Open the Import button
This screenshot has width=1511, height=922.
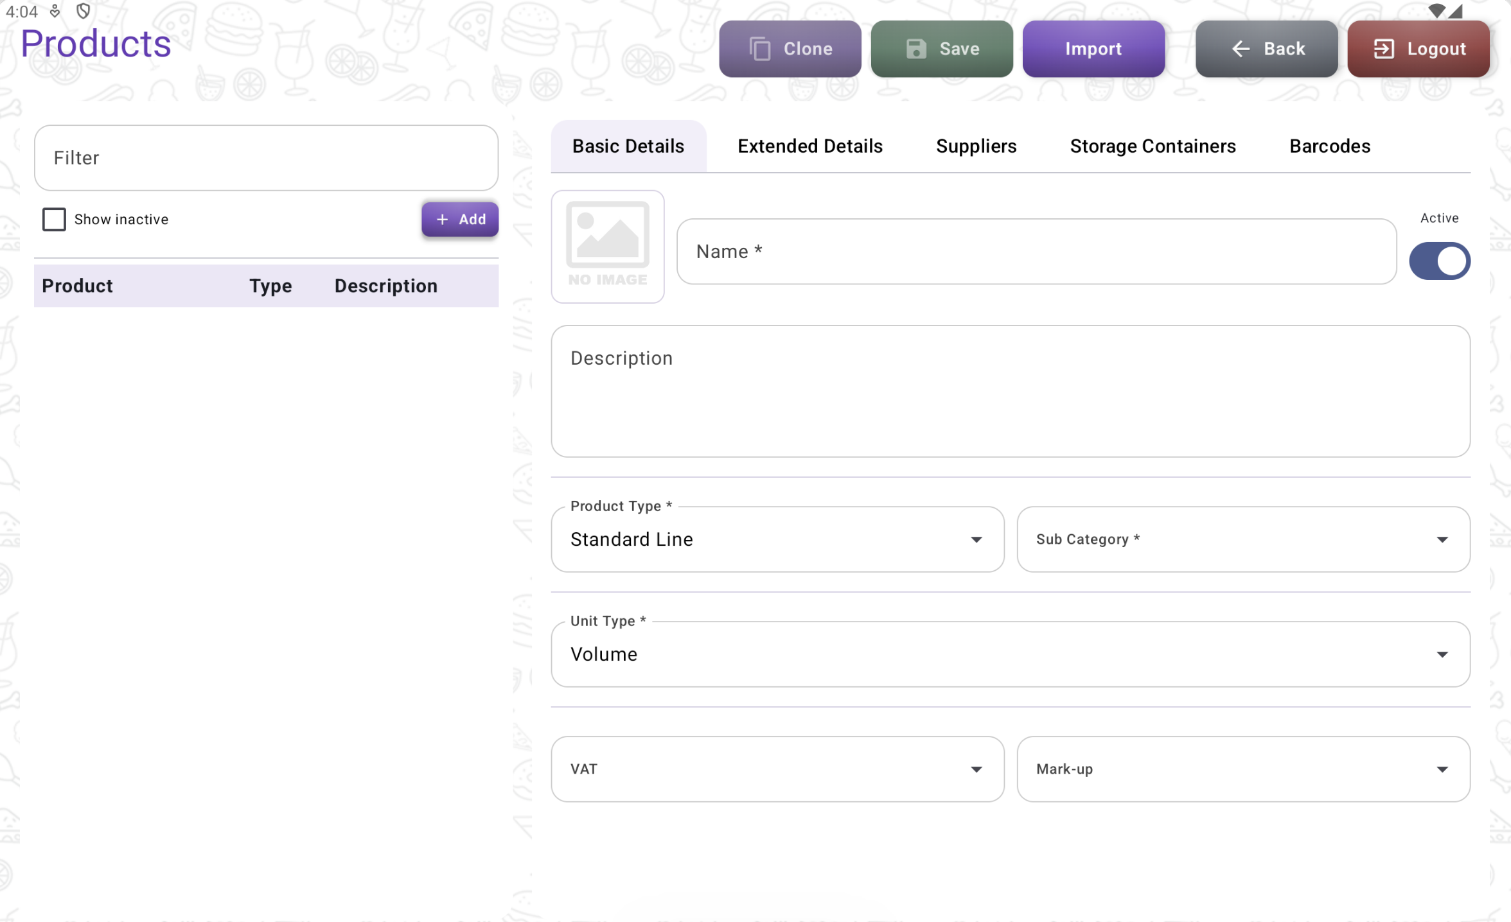tap(1093, 49)
